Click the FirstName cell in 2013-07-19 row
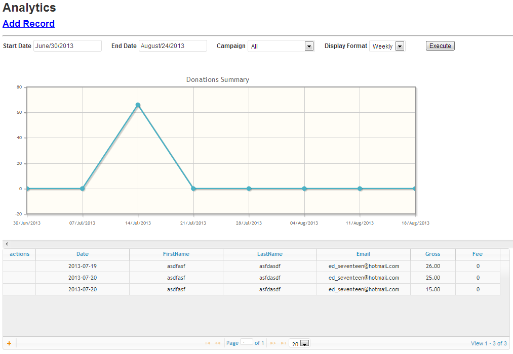 176,266
